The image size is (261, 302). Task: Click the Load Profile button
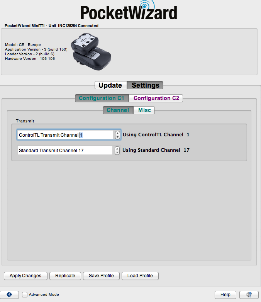point(140,276)
